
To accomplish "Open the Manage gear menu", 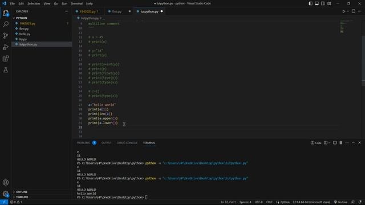I will click(6, 194).
